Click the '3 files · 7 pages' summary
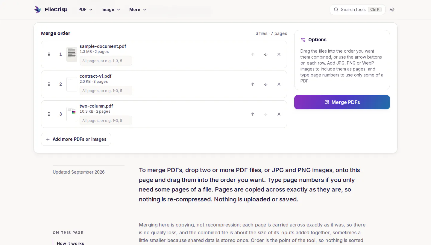Viewport: 431px width, 245px height. [x=271, y=33]
